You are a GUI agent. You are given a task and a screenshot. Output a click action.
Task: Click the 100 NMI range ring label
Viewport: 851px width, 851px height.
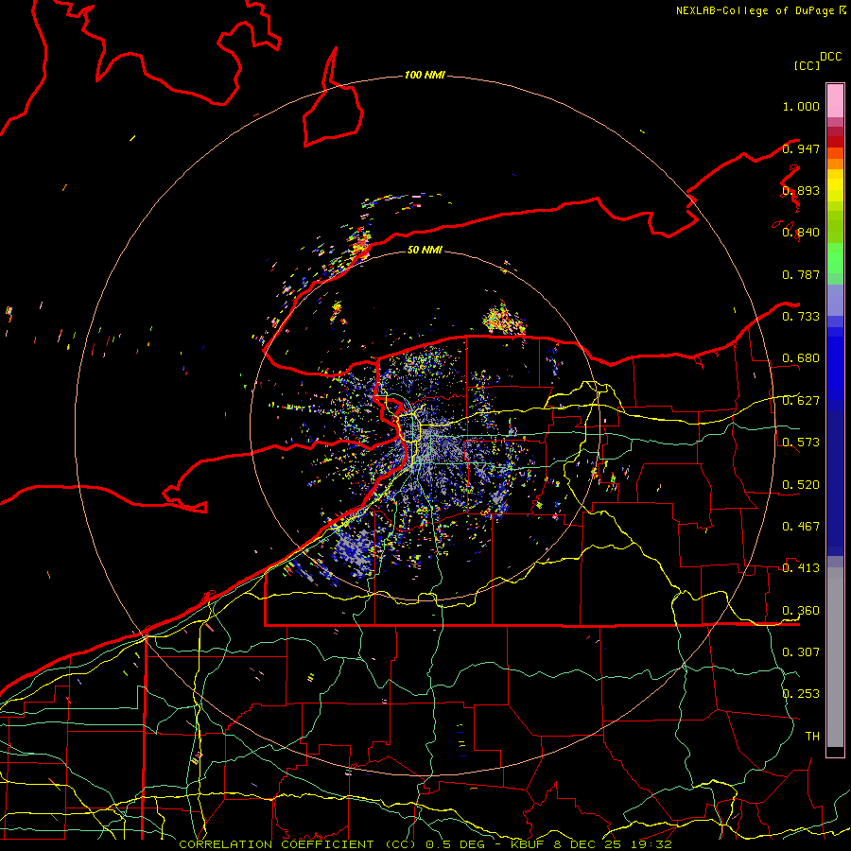pos(425,75)
